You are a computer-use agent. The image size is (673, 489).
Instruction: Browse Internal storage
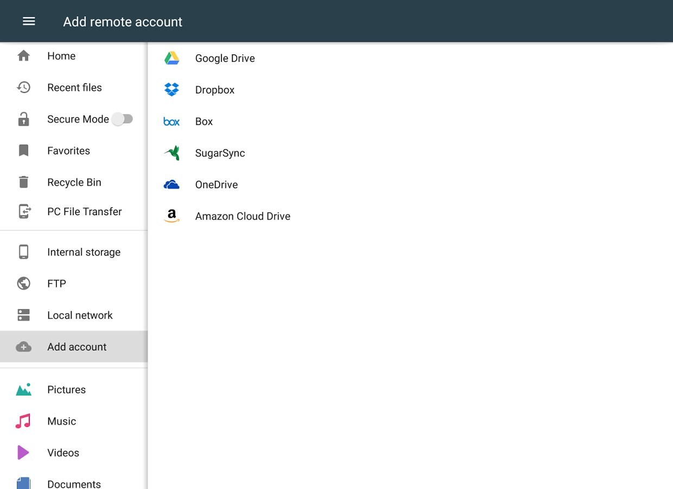84,252
